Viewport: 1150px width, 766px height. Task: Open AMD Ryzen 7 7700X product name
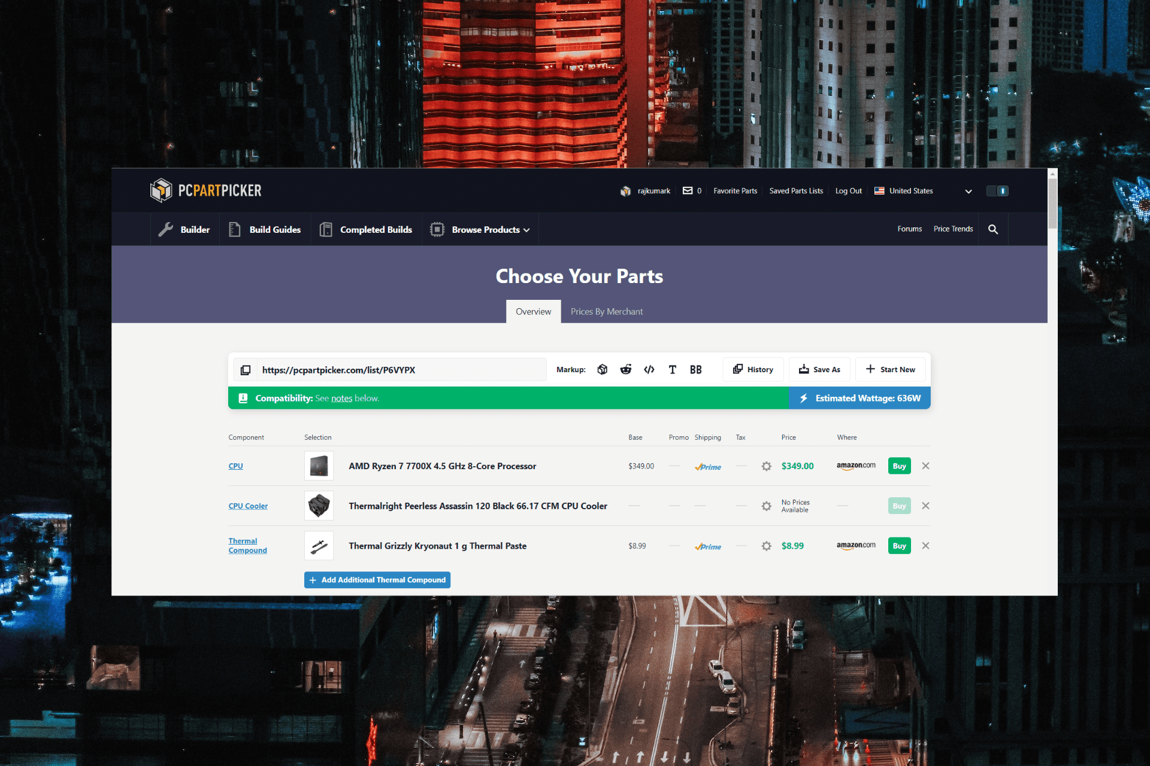point(442,466)
